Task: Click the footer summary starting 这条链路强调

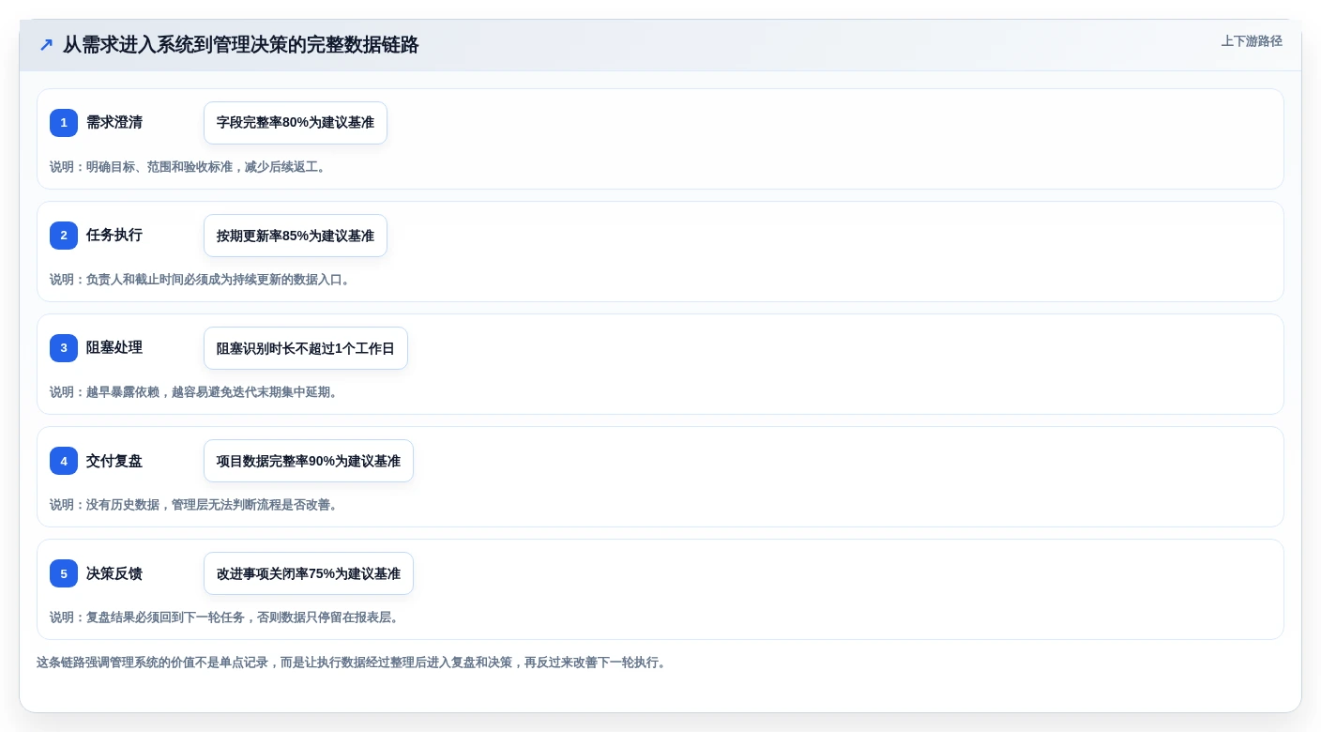Action: pyautogui.click(x=353, y=663)
